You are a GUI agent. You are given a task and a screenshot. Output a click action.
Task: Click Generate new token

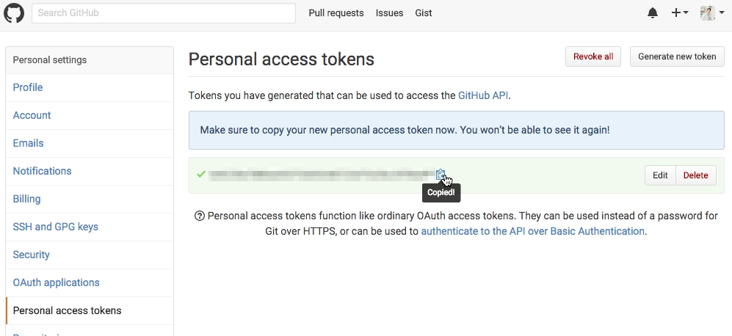point(677,56)
